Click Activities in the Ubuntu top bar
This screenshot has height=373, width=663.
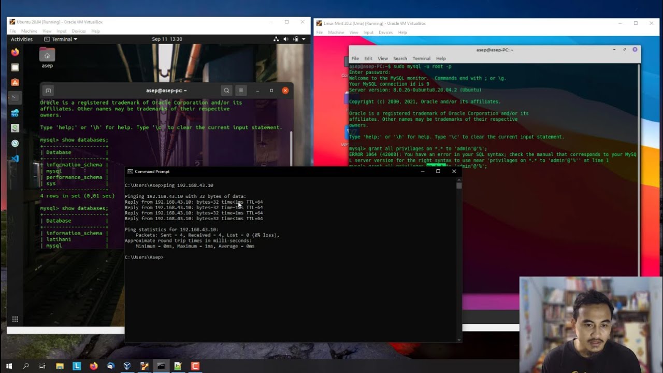click(22, 39)
